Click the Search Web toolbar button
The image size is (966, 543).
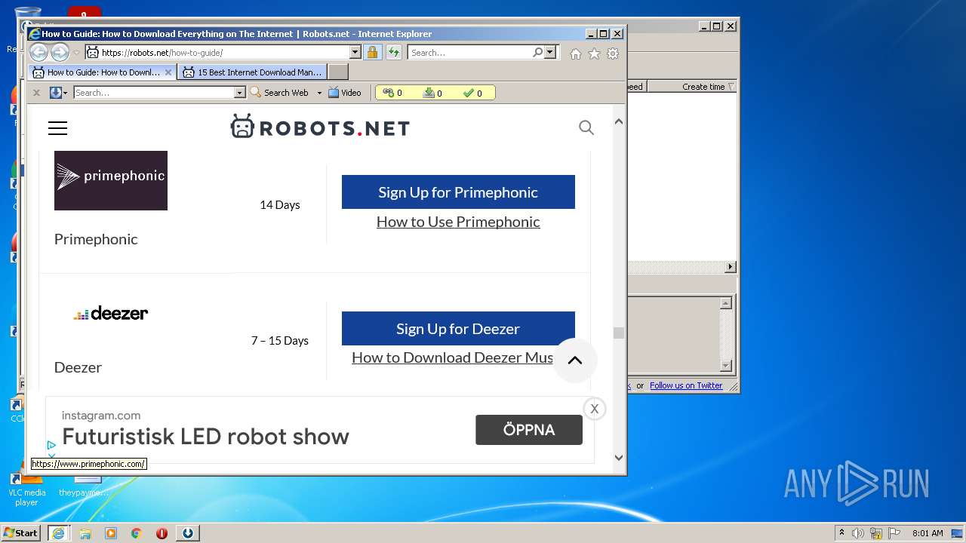[x=279, y=93]
